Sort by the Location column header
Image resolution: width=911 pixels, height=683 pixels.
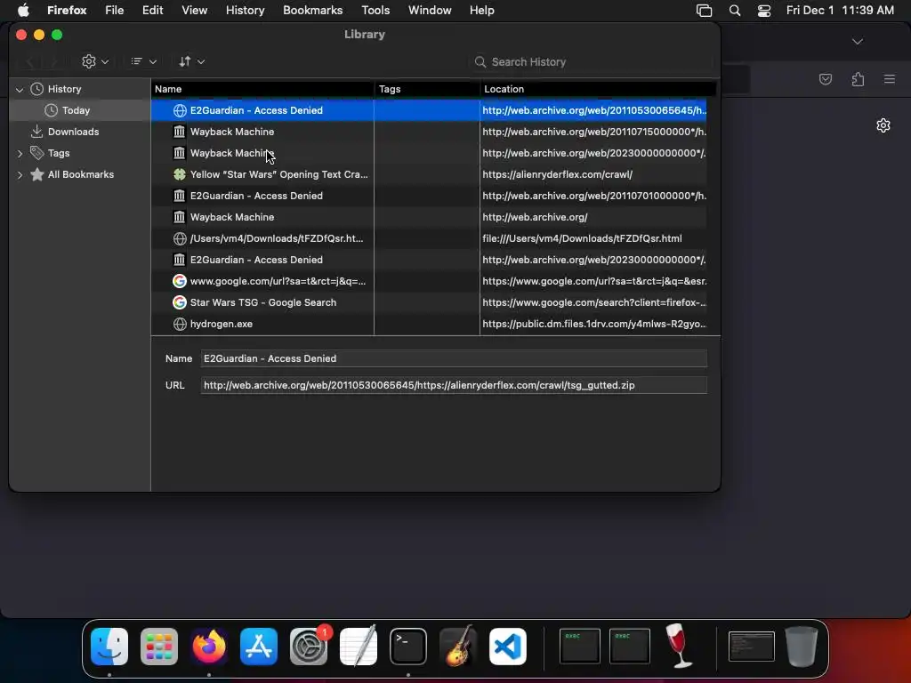tap(598, 89)
